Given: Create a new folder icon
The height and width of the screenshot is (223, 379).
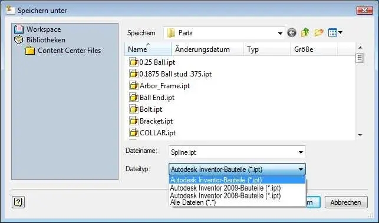Looking at the screenshot, I should tap(319, 32).
